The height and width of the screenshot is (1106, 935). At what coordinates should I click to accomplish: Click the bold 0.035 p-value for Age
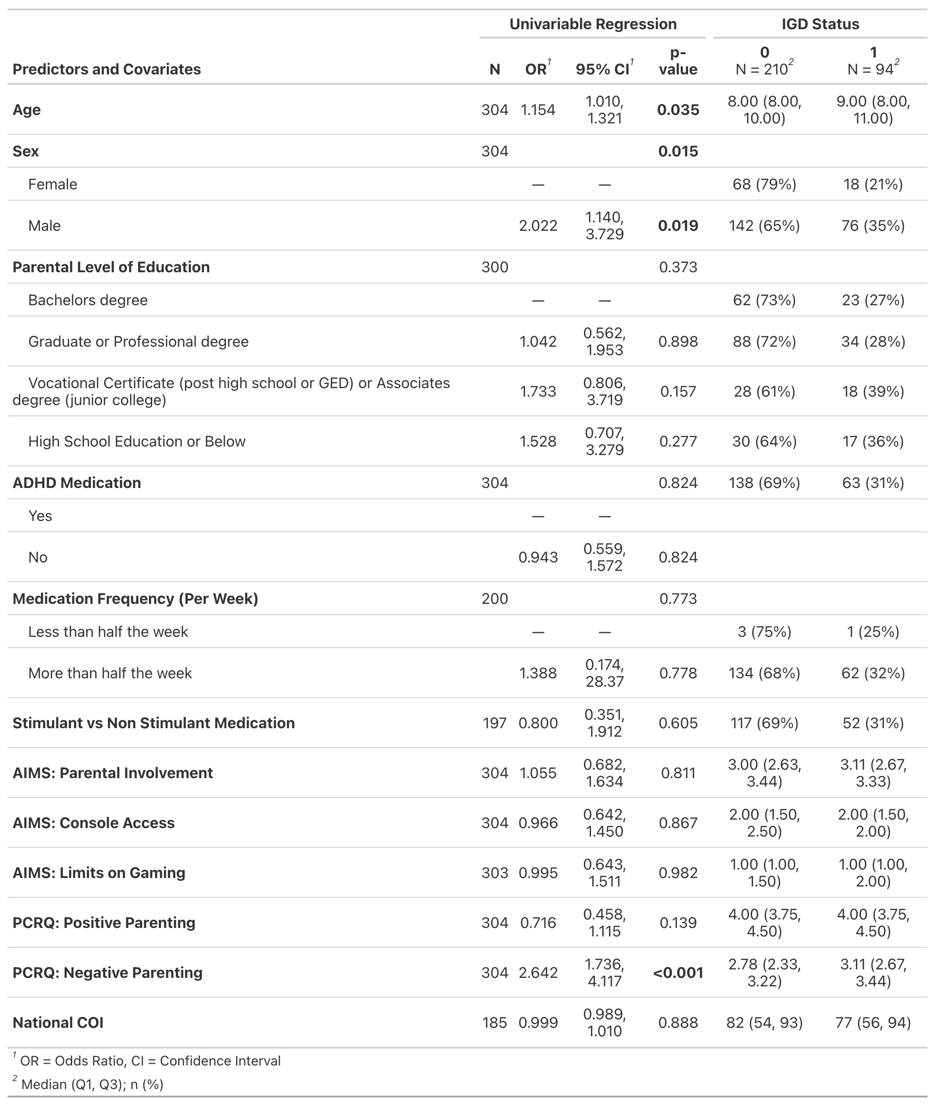point(678,110)
